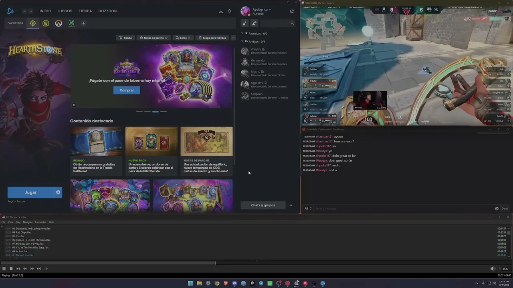Pause the music player playback
Image resolution: width=513 pixels, height=288 pixels.
click(x=4, y=269)
